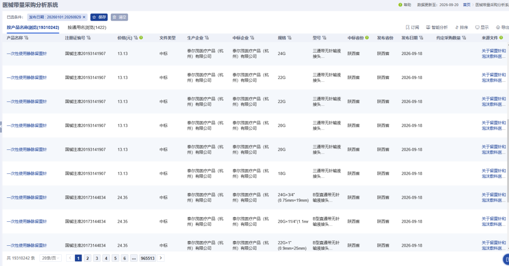
Task: Save conditions with the 保存 button
Action: pos(99,17)
